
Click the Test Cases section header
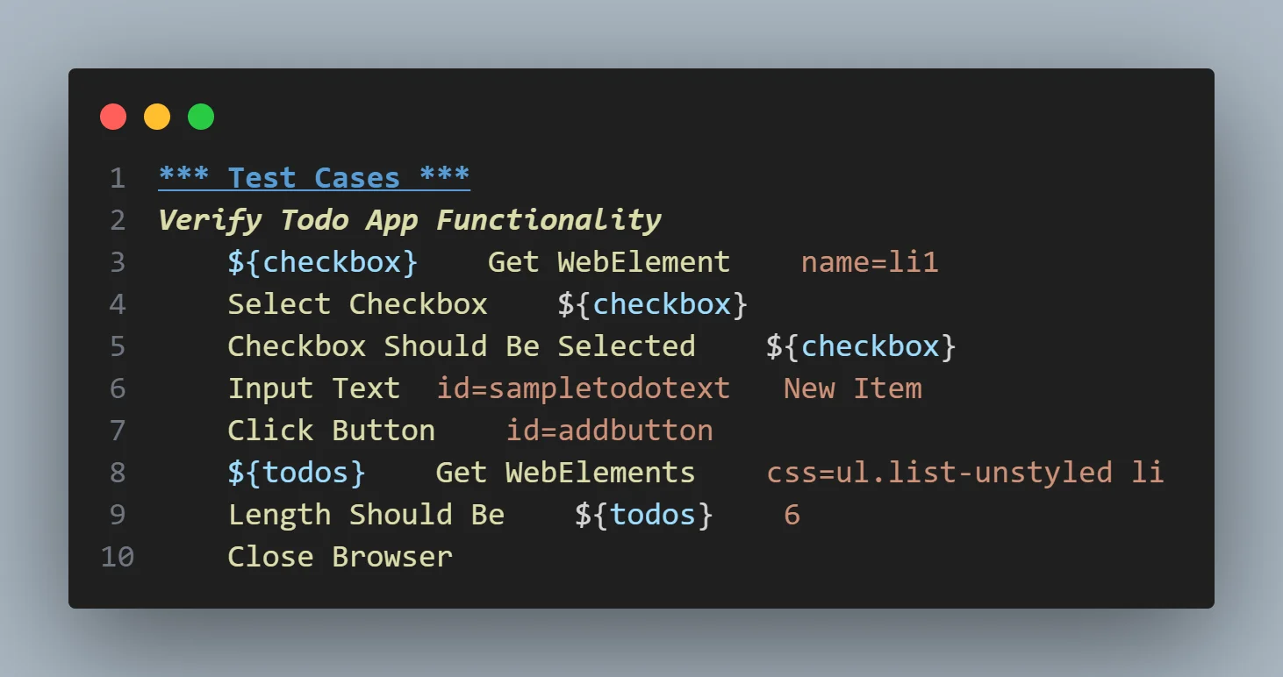tap(314, 178)
